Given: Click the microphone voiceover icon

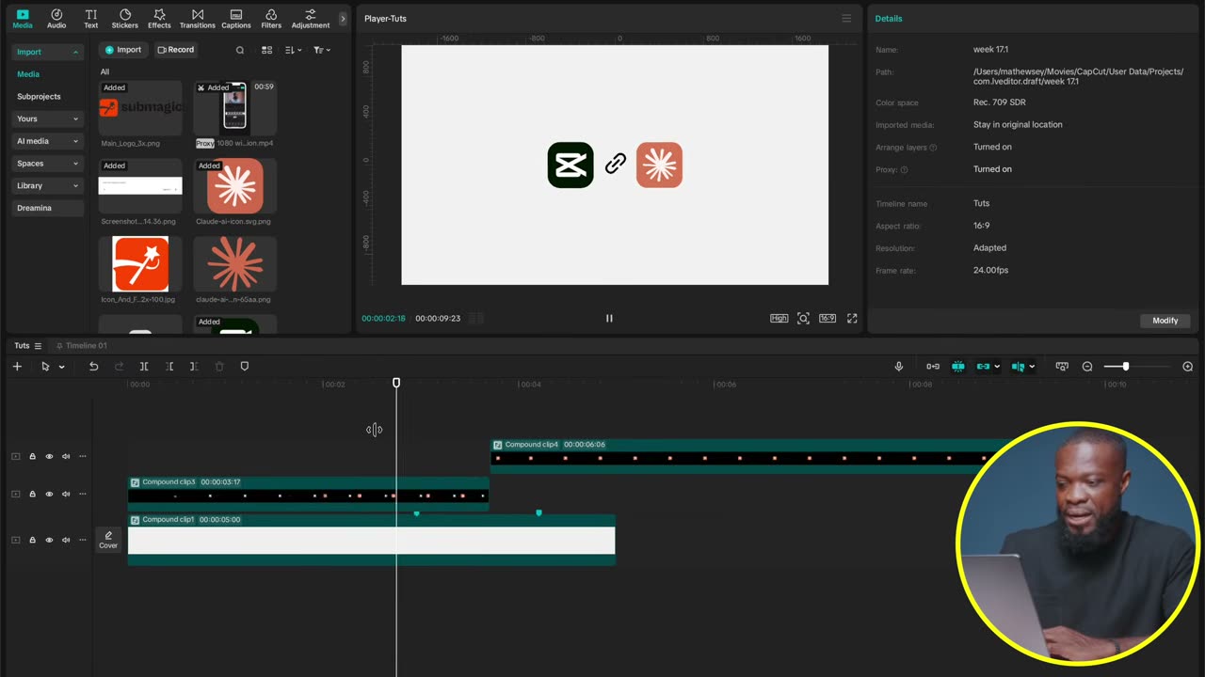Looking at the screenshot, I should [898, 367].
